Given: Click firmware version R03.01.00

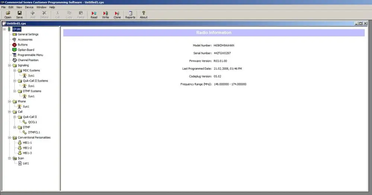Looking at the screenshot, I should 220,61.
